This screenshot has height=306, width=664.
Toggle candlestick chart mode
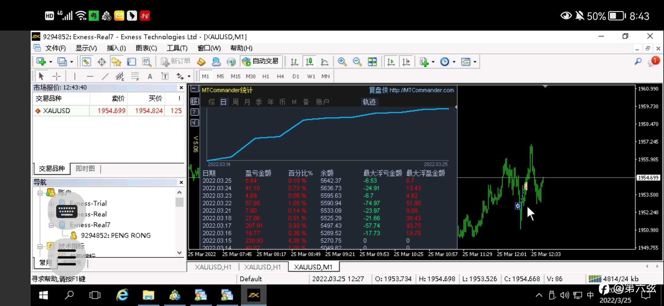coord(309,61)
